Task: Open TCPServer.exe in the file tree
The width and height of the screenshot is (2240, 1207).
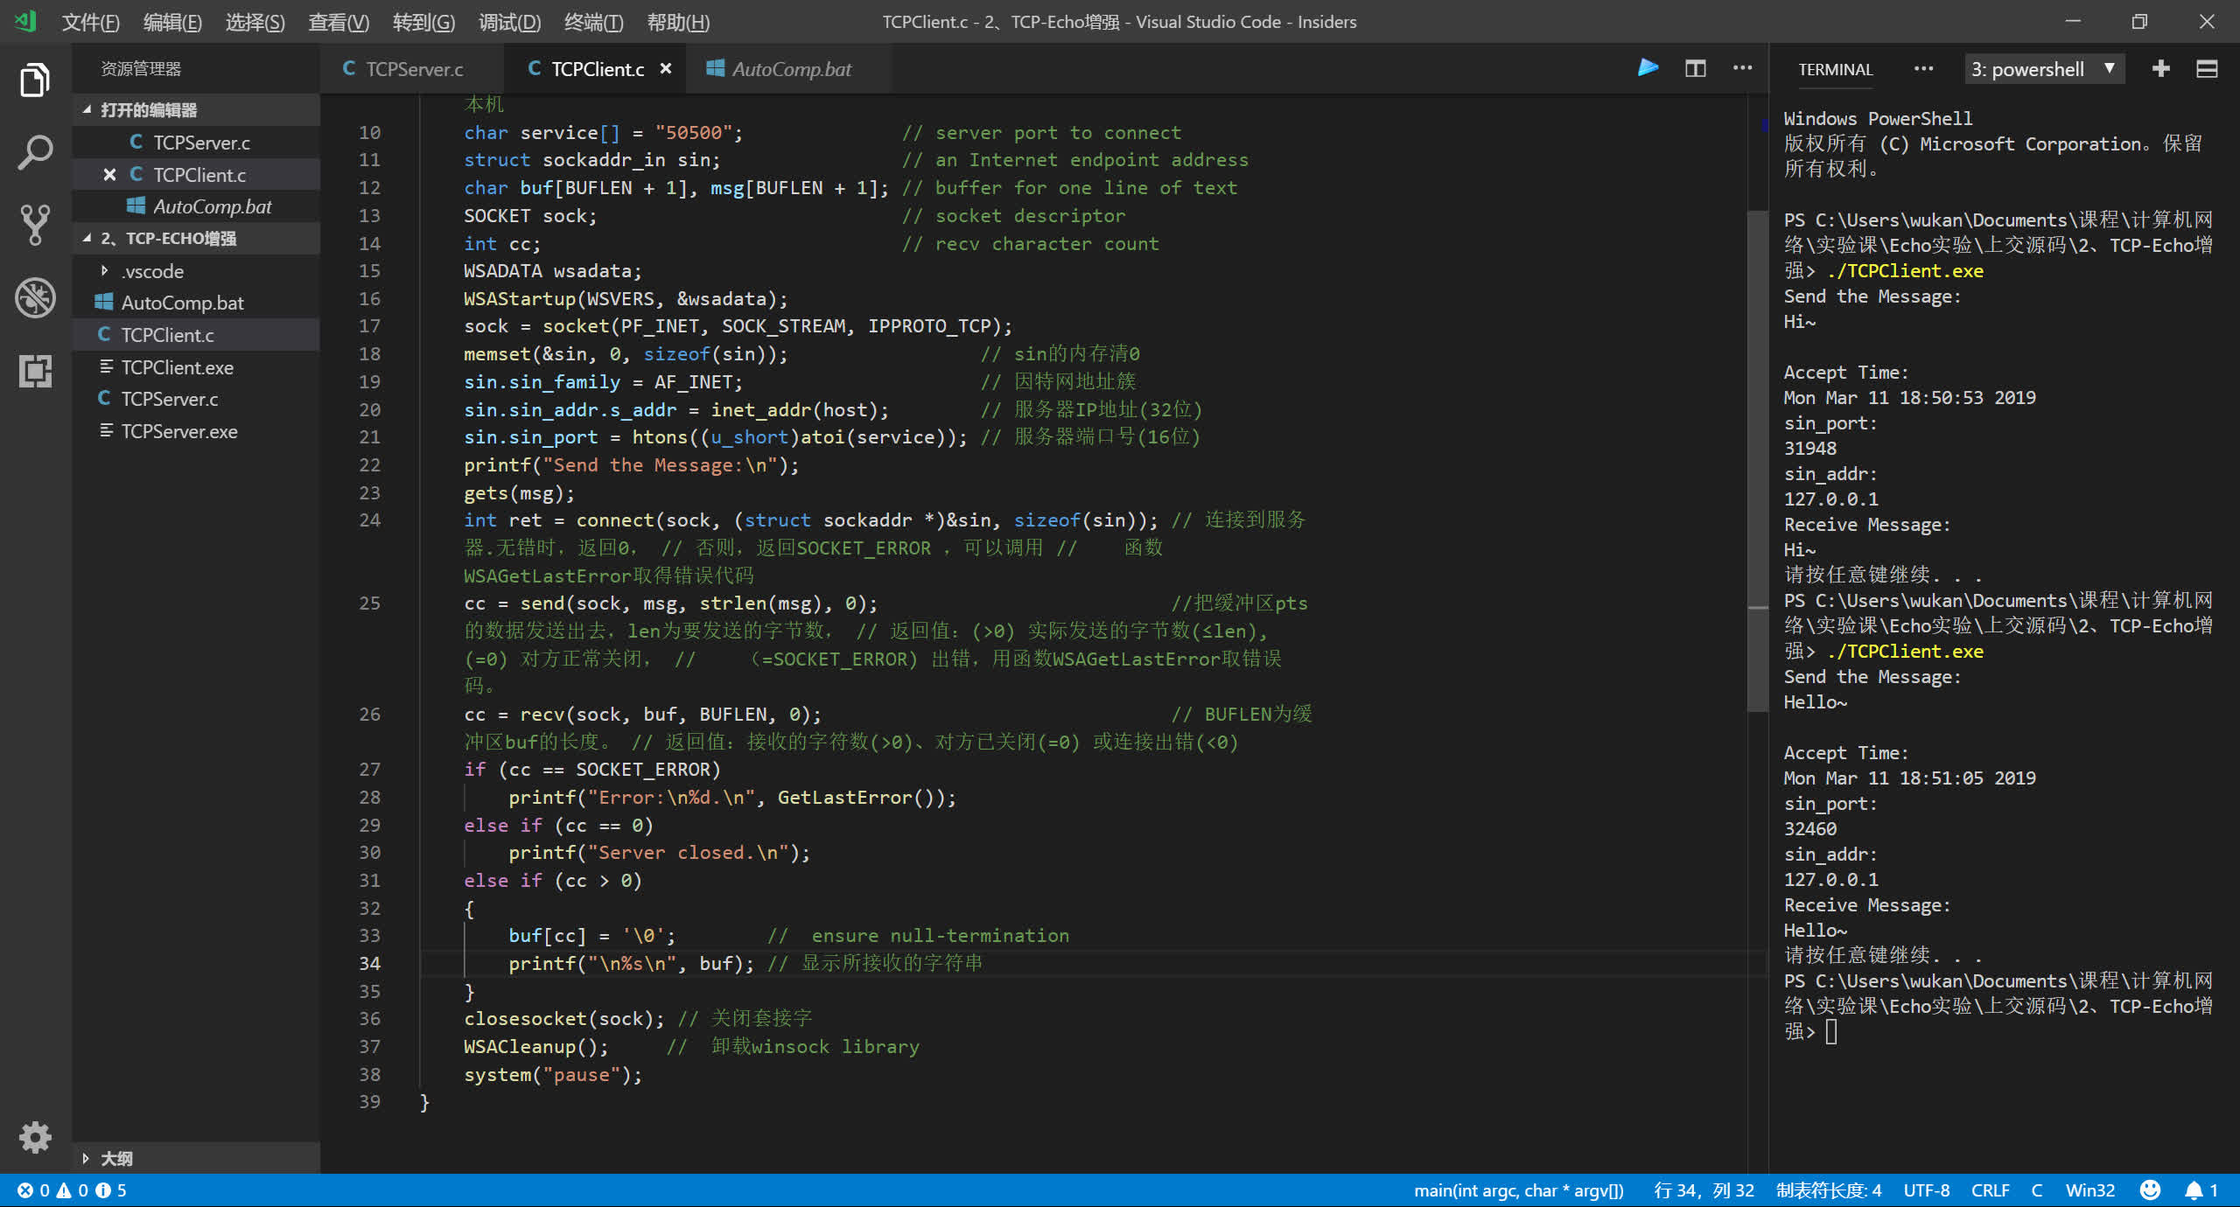Action: pyautogui.click(x=178, y=431)
